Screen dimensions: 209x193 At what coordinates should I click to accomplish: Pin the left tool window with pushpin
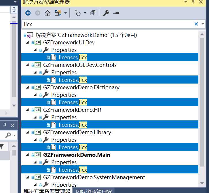point(5,125)
